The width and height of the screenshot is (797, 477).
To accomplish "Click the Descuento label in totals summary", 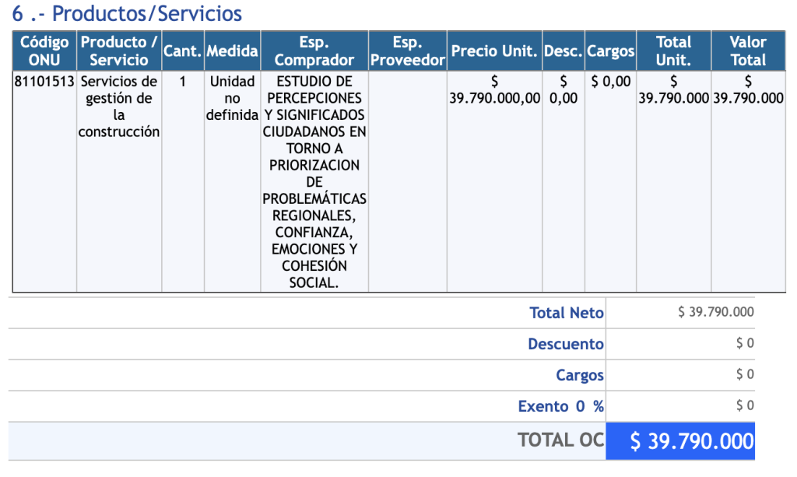I will [565, 344].
